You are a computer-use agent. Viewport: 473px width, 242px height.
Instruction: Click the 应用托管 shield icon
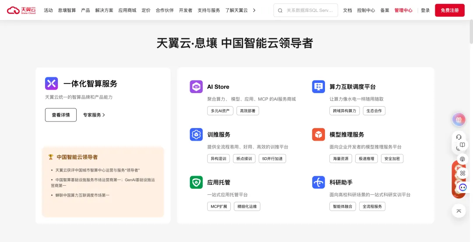196,183
